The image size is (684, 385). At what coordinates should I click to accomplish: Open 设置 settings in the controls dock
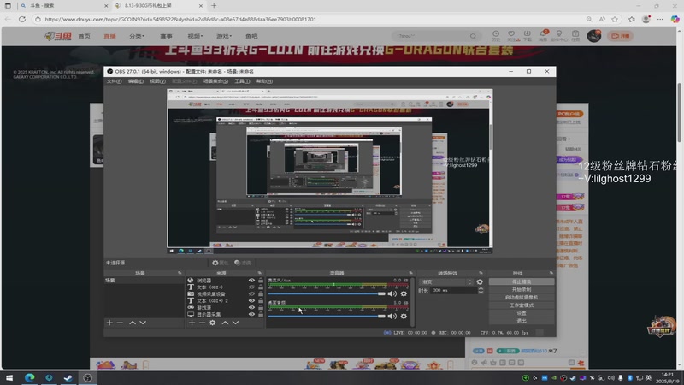522,313
